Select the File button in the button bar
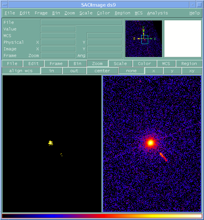Viewport: 204px width, 220px height. pyautogui.click(x=12, y=64)
